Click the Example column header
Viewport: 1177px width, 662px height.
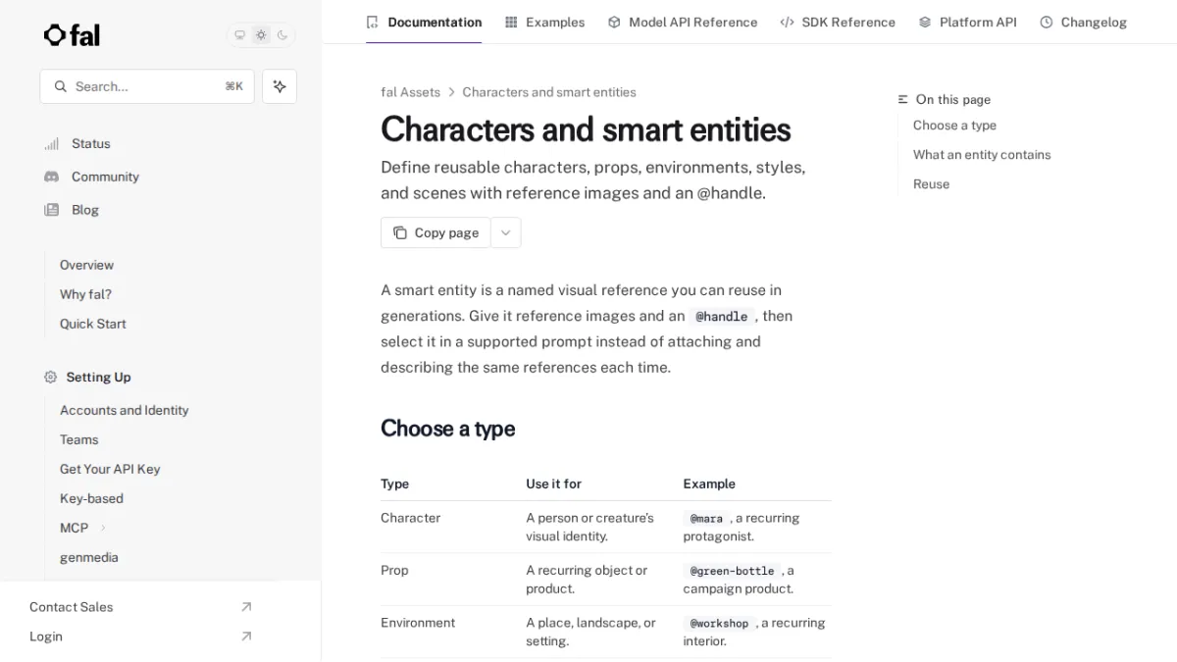coord(709,484)
